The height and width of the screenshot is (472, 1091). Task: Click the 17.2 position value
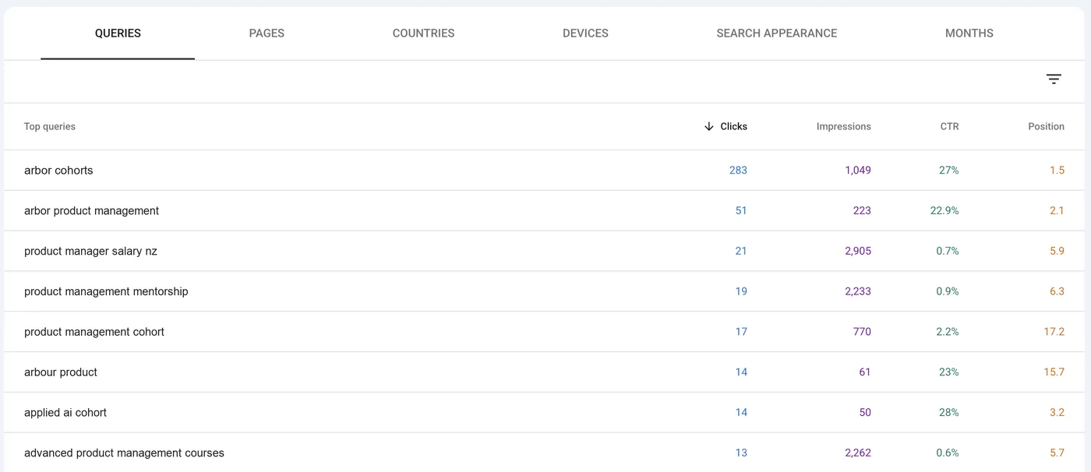[1054, 332]
